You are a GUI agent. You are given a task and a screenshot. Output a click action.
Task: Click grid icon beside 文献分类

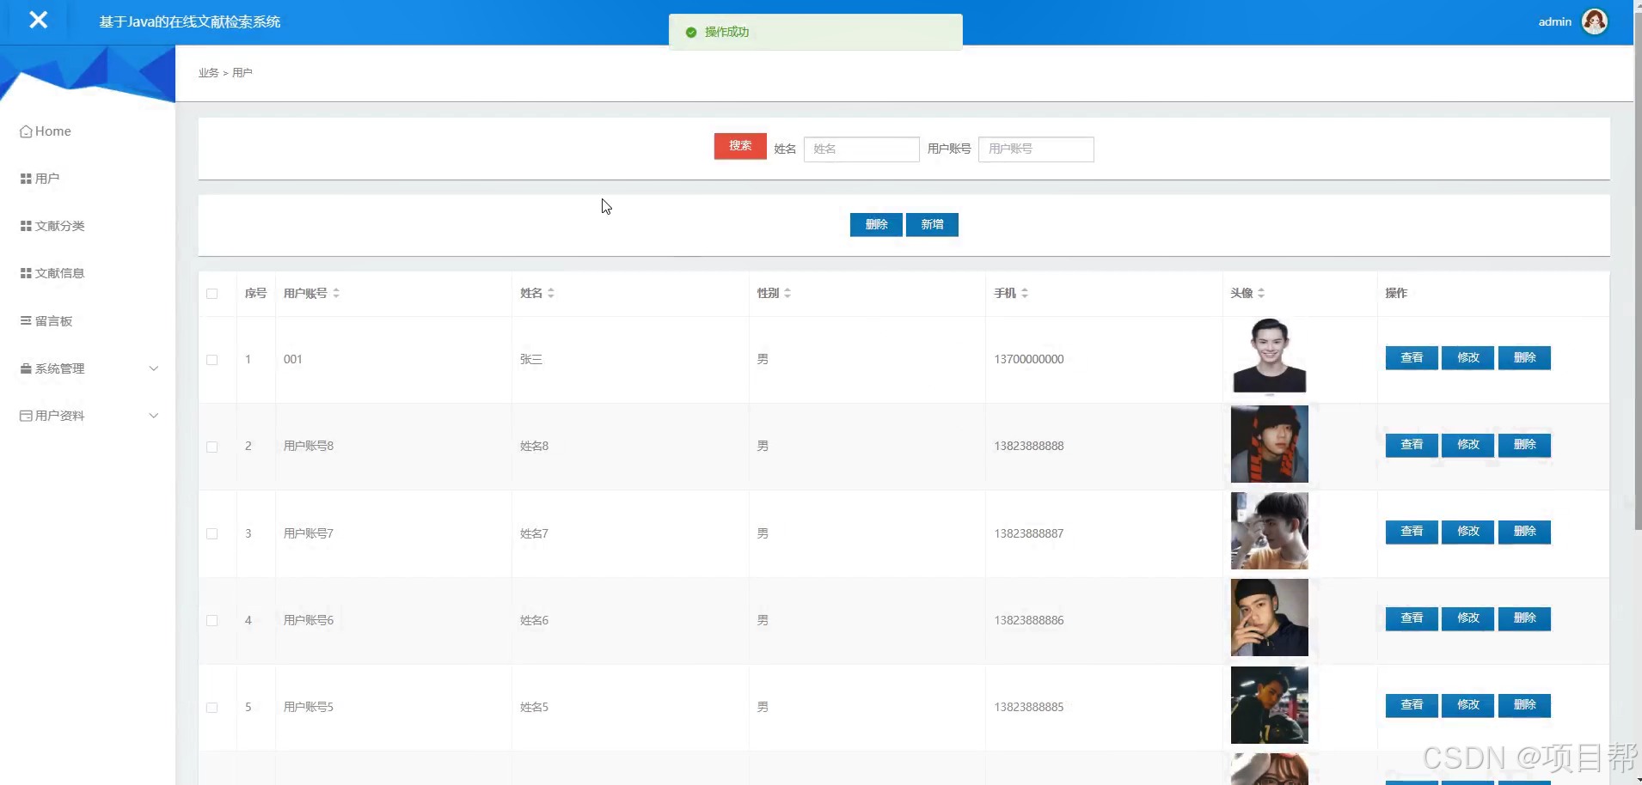pyautogui.click(x=26, y=226)
